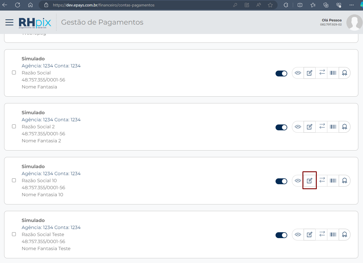Open transfer arrows for Razão Social Teste
Image resolution: width=363 pixels, height=263 pixels.
[x=322, y=234]
